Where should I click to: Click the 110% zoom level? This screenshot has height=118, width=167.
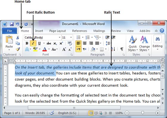pyautogui.click(x=119, y=113)
